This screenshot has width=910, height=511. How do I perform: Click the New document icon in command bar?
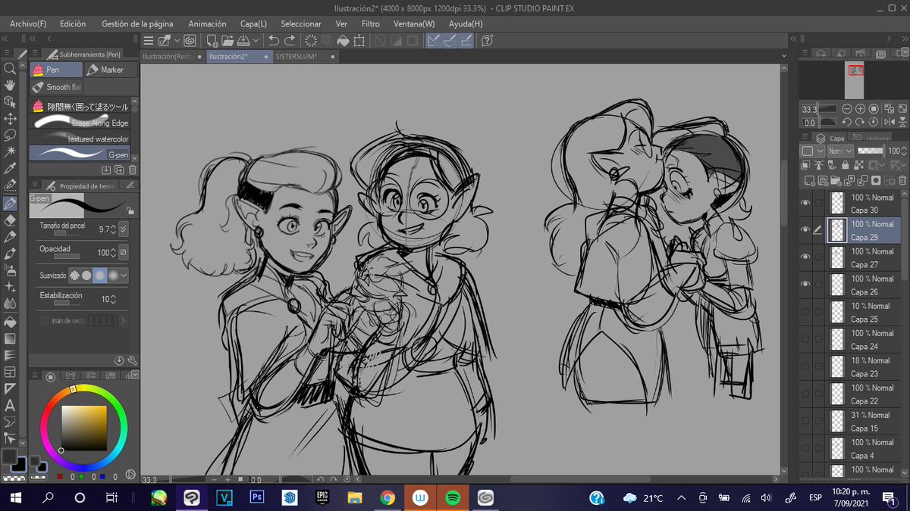[212, 41]
